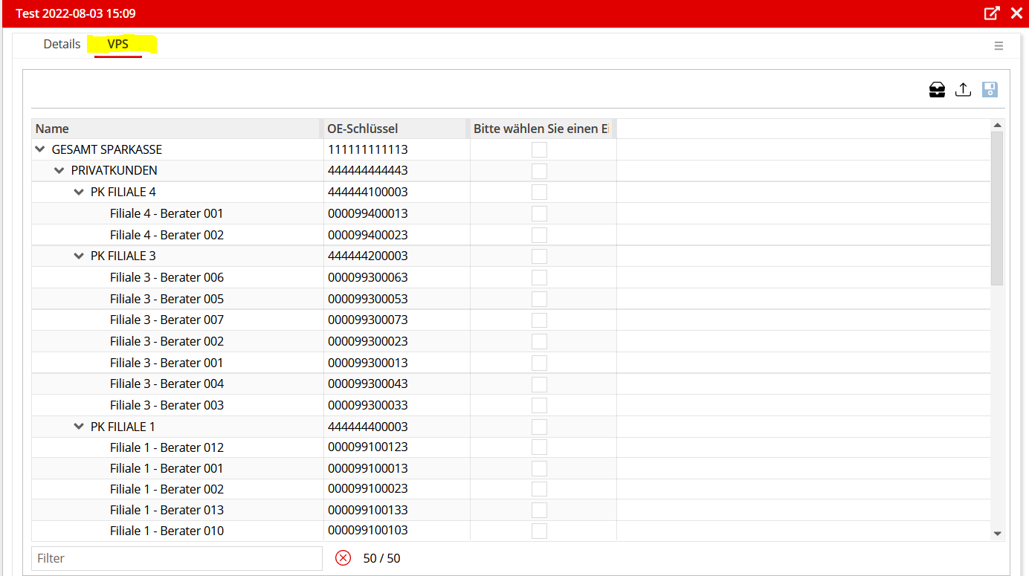Tick checkbox for GESAMT SPARKASSE

pos(539,150)
